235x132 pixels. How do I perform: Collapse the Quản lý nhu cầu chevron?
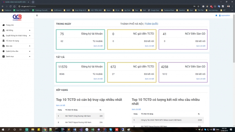click(x=29, y=51)
